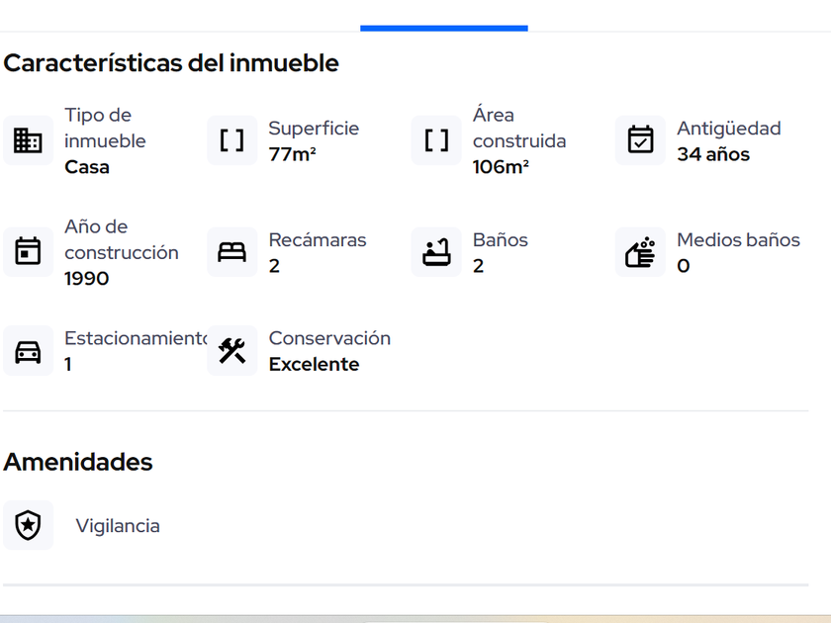Click the 1990 construction year value
This screenshot has height=623, width=831.
click(87, 279)
